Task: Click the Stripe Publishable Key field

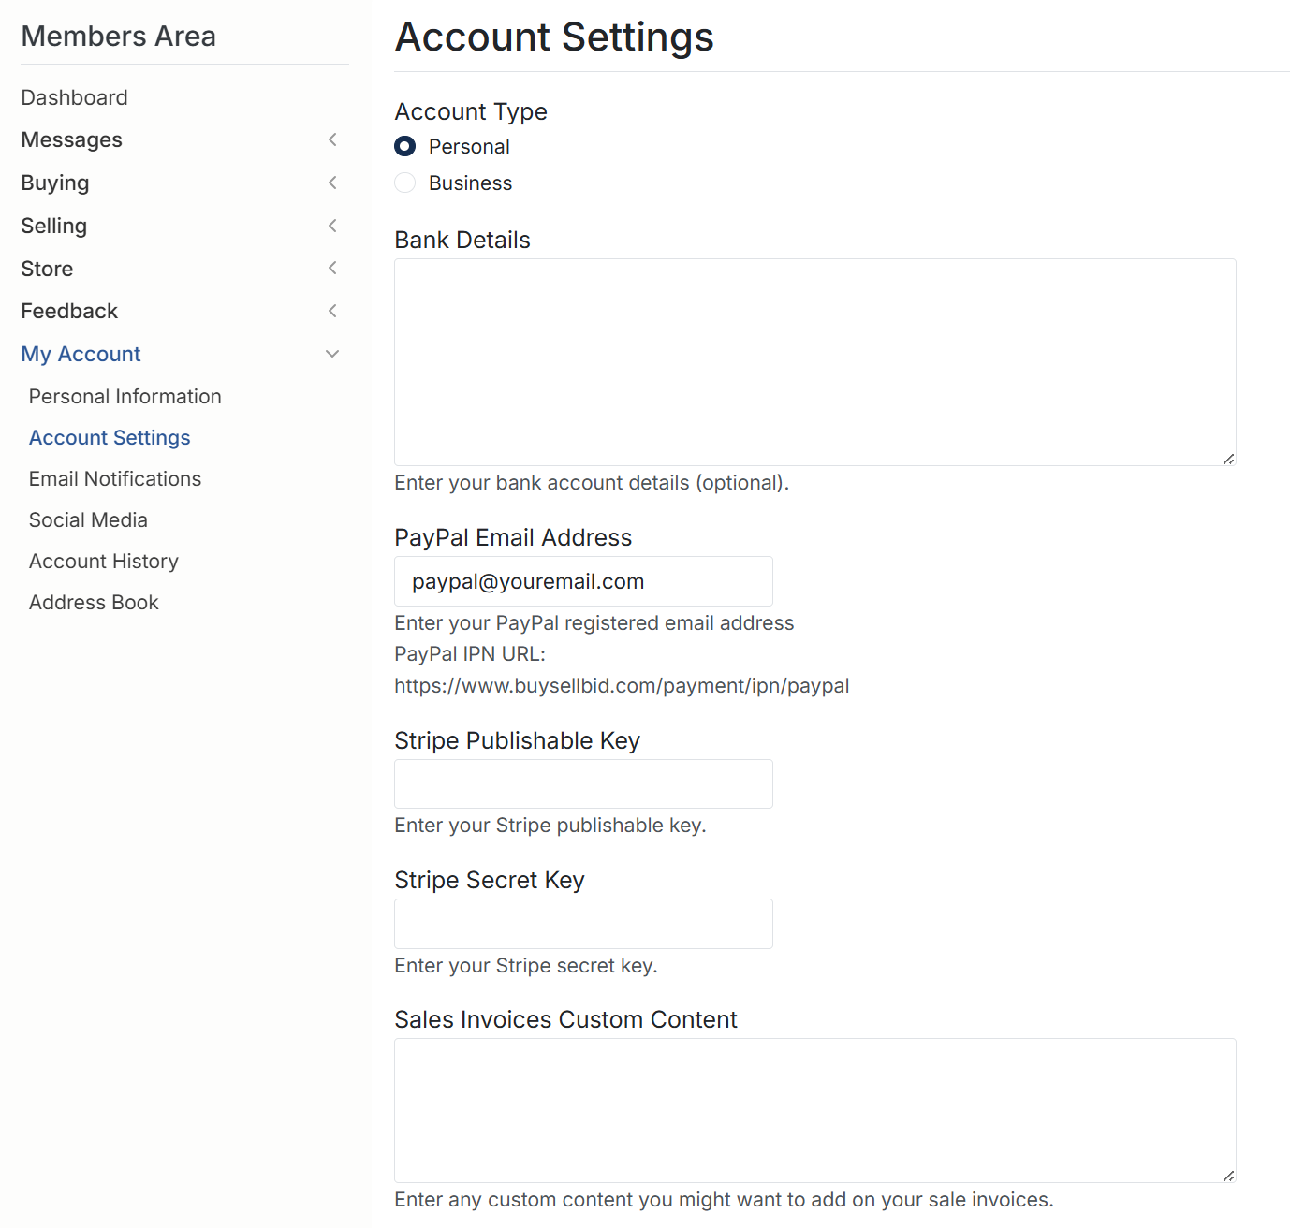Action: coord(582,783)
